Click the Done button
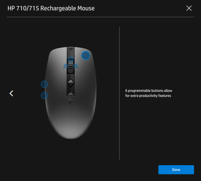The height and width of the screenshot is (181, 201). click(x=176, y=170)
